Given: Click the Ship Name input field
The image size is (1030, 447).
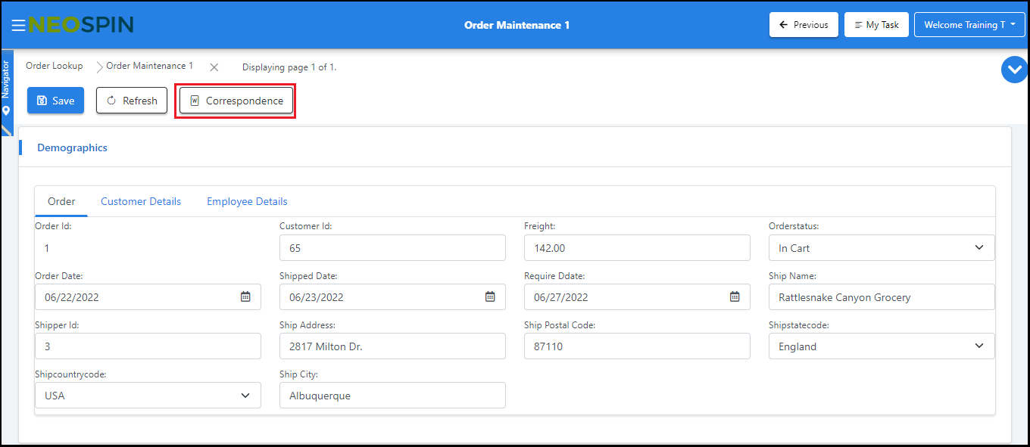Looking at the screenshot, I should (x=882, y=297).
